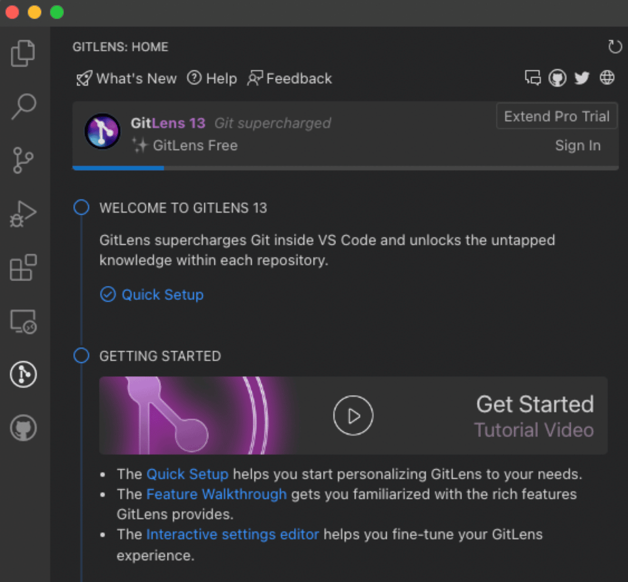This screenshot has height=582, width=628.
Task: Open What's New
Action: [x=127, y=78]
